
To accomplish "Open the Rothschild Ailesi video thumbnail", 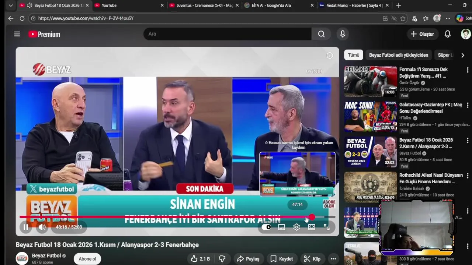I will point(371,187).
